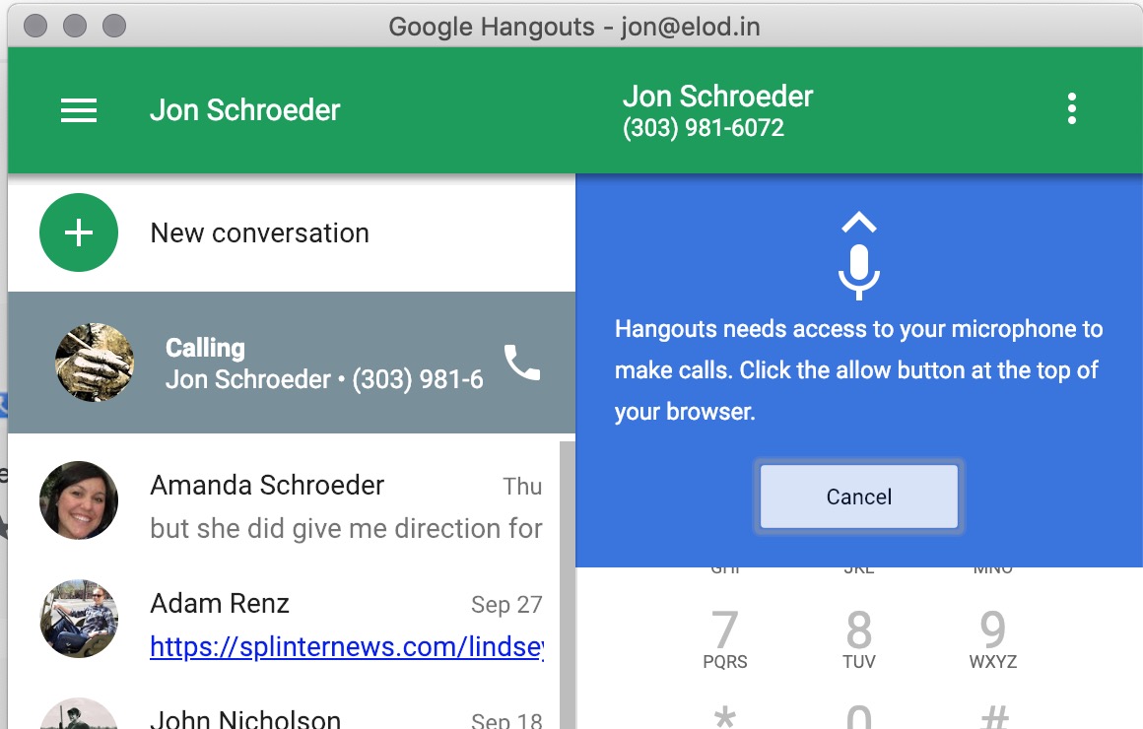Dial 7 PQRS on the keypad

[x=724, y=639]
